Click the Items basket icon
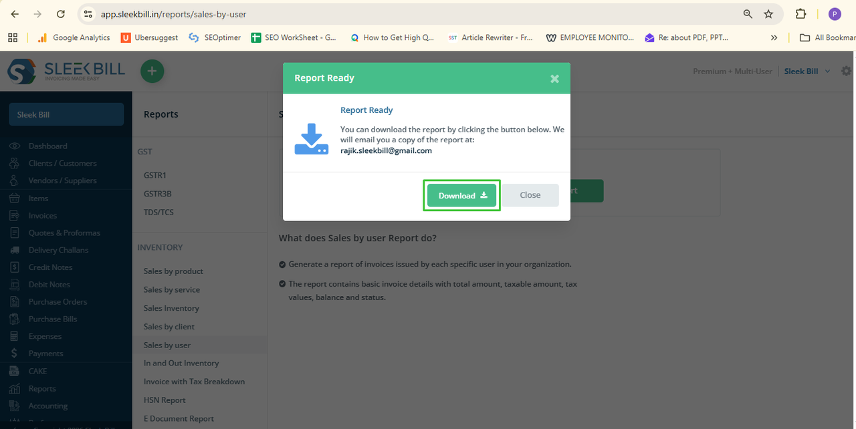 [15, 198]
